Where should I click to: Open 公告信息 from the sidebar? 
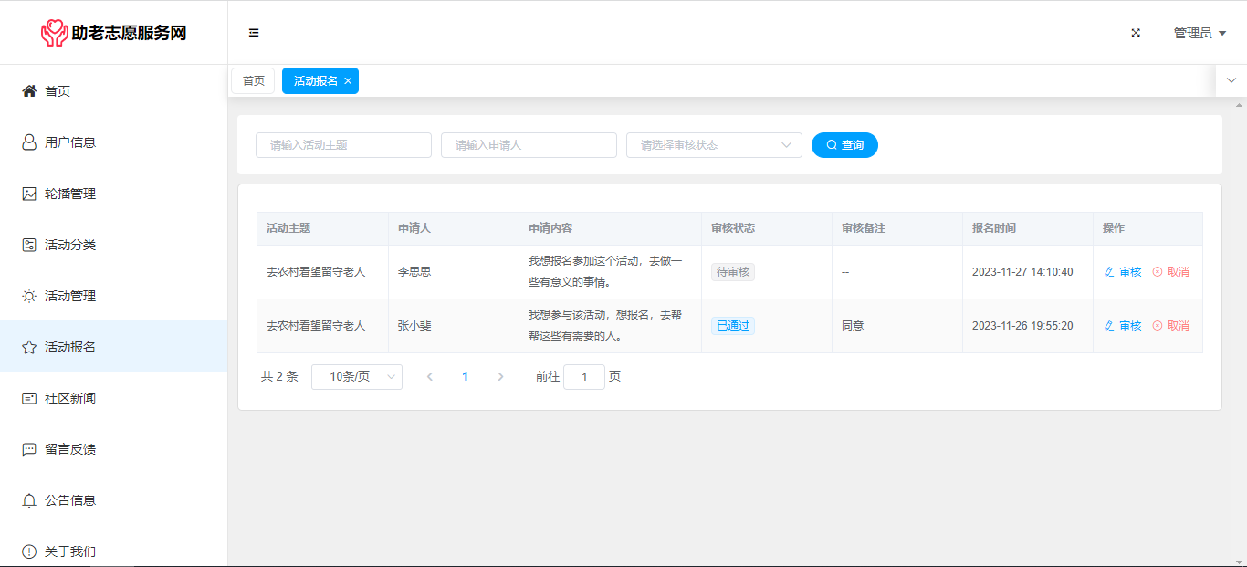[x=69, y=500]
